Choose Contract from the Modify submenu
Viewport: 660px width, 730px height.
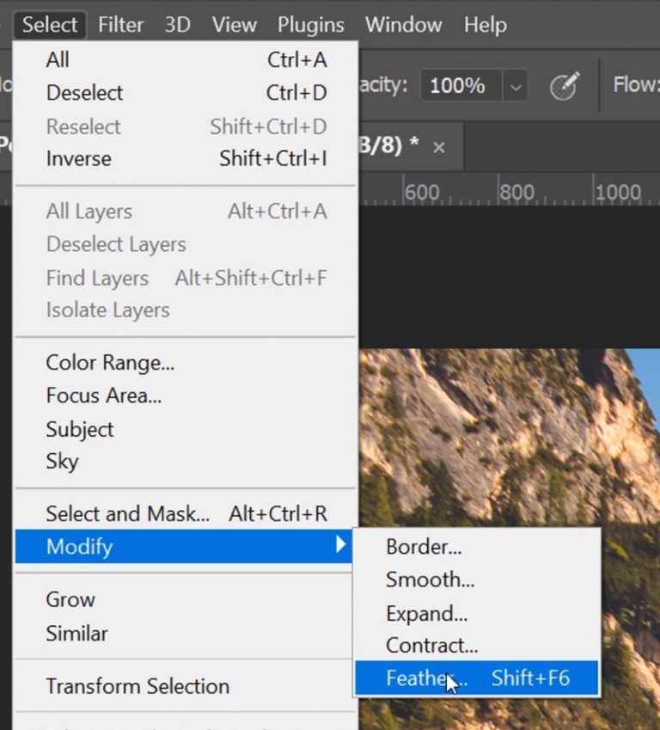(x=430, y=645)
